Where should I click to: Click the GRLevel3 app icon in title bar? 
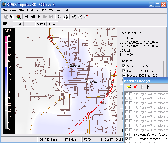tap(4, 5)
